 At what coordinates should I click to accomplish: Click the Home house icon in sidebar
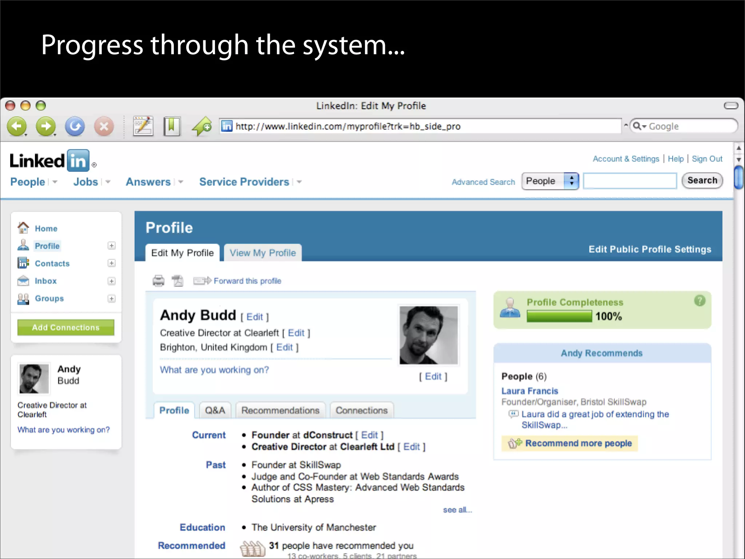[x=23, y=228]
